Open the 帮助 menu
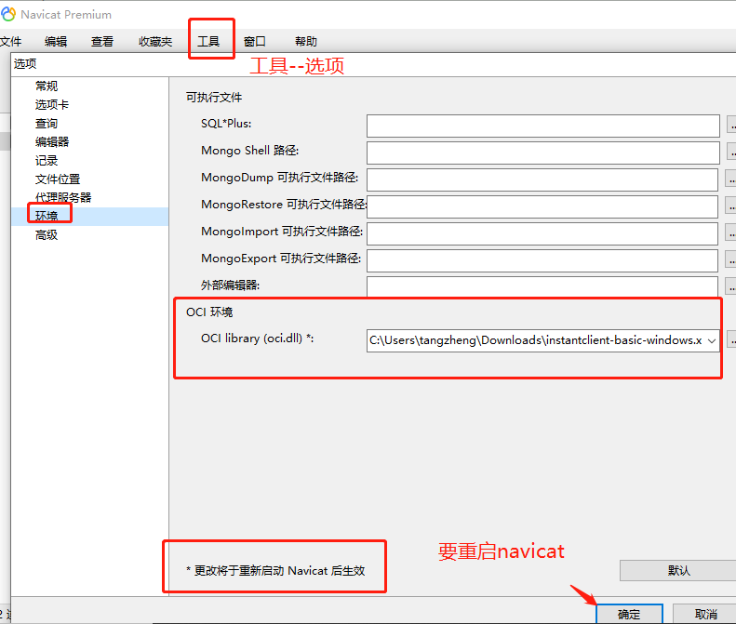The image size is (736, 624). click(x=306, y=42)
